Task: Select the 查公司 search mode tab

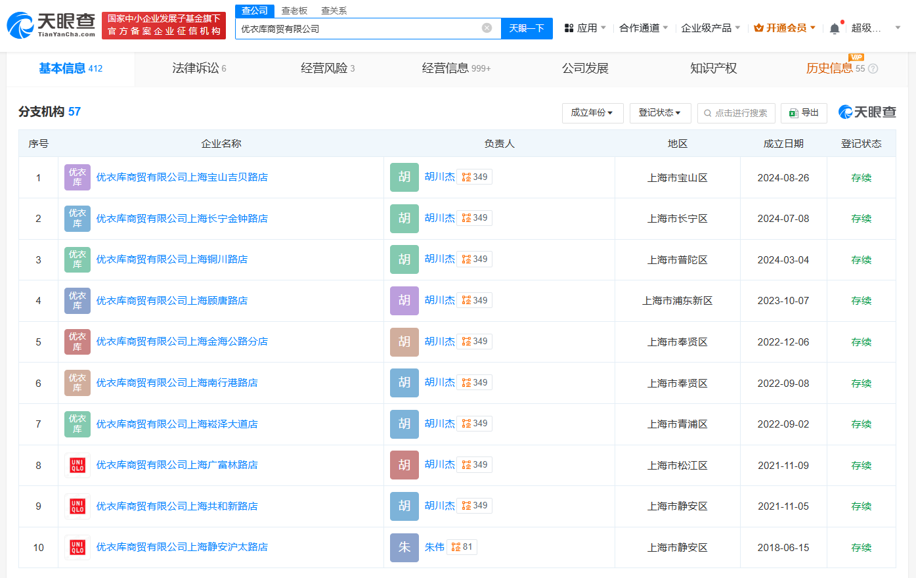Action: (255, 11)
